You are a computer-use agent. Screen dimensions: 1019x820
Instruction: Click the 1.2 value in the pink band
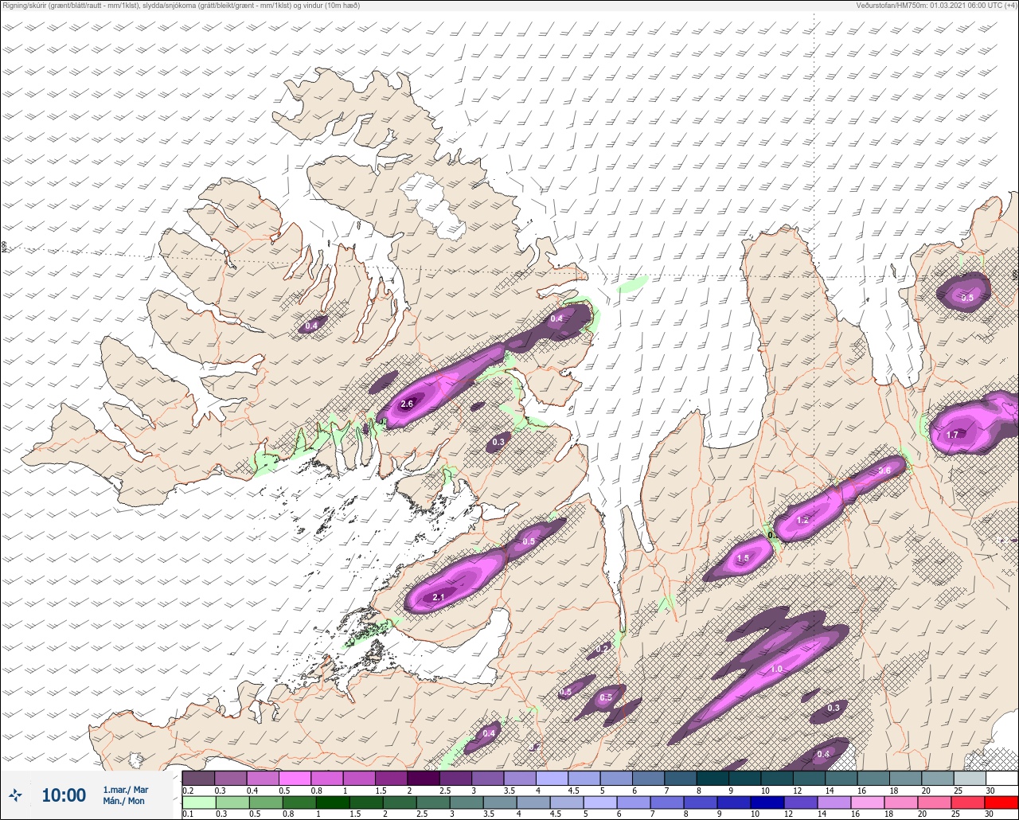tap(802, 520)
